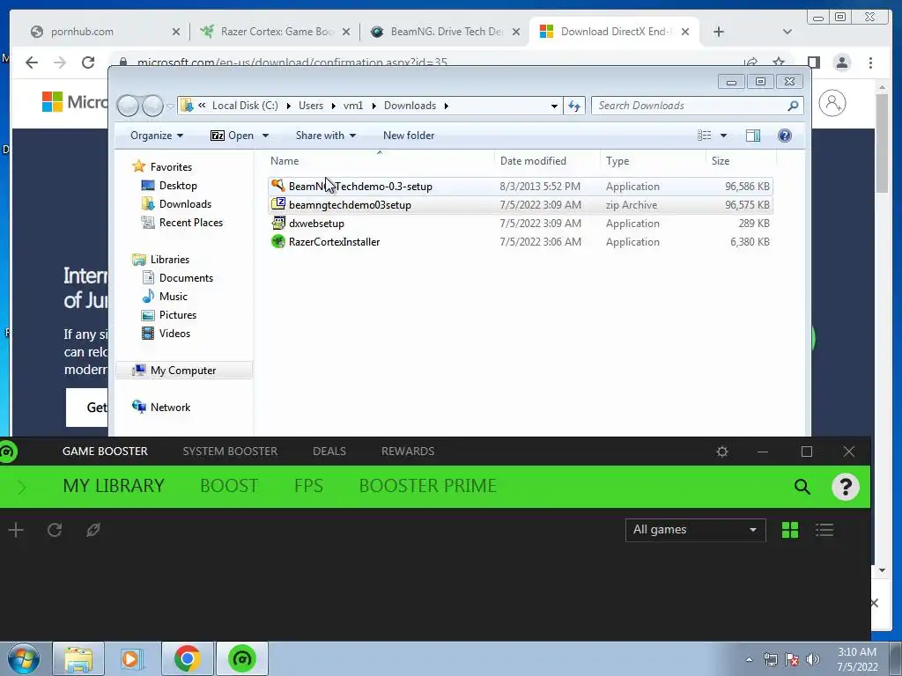Expand the Explorer view options arrow
Screen dimensions: 902x676
[x=724, y=136]
